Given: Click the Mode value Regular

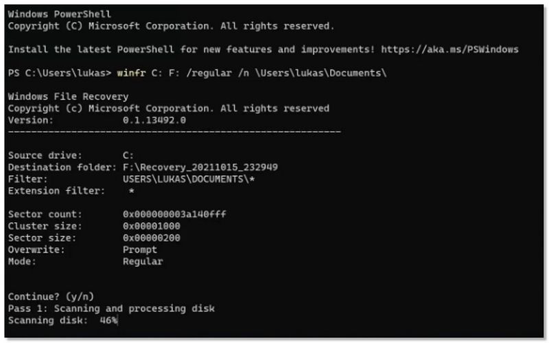Looking at the screenshot, I should coord(143,261).
